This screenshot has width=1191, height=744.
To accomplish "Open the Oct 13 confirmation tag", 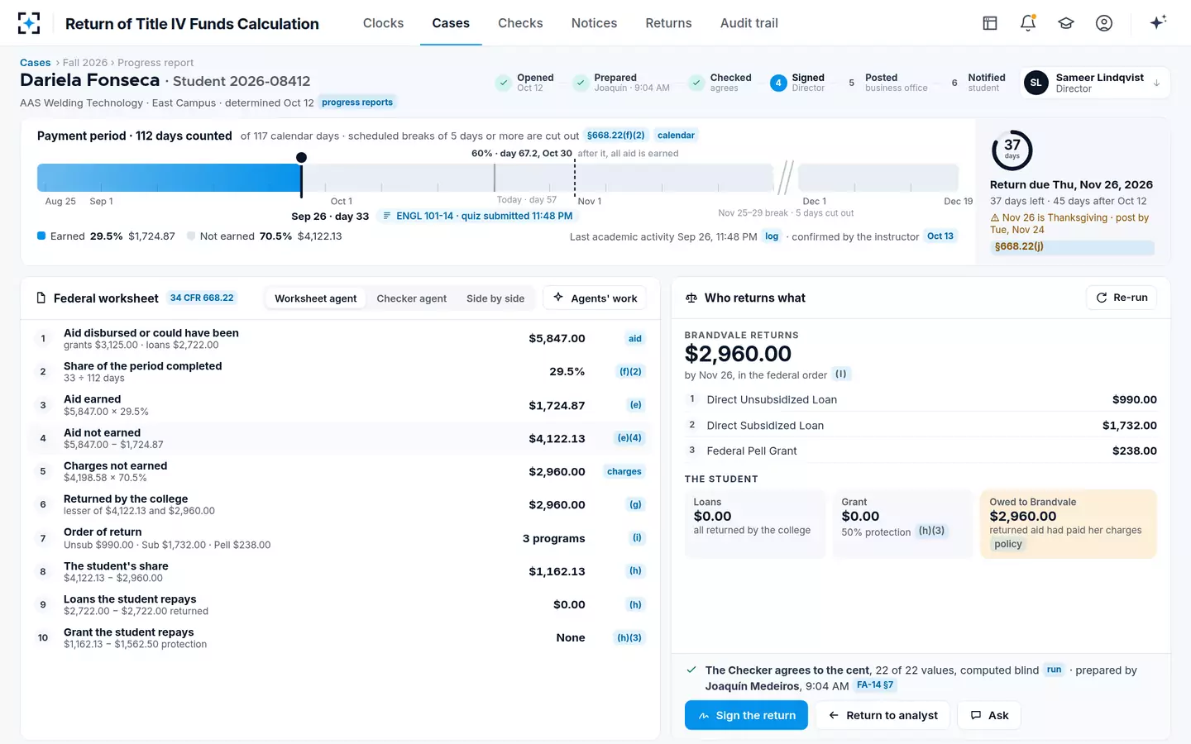I will (940, 236).
